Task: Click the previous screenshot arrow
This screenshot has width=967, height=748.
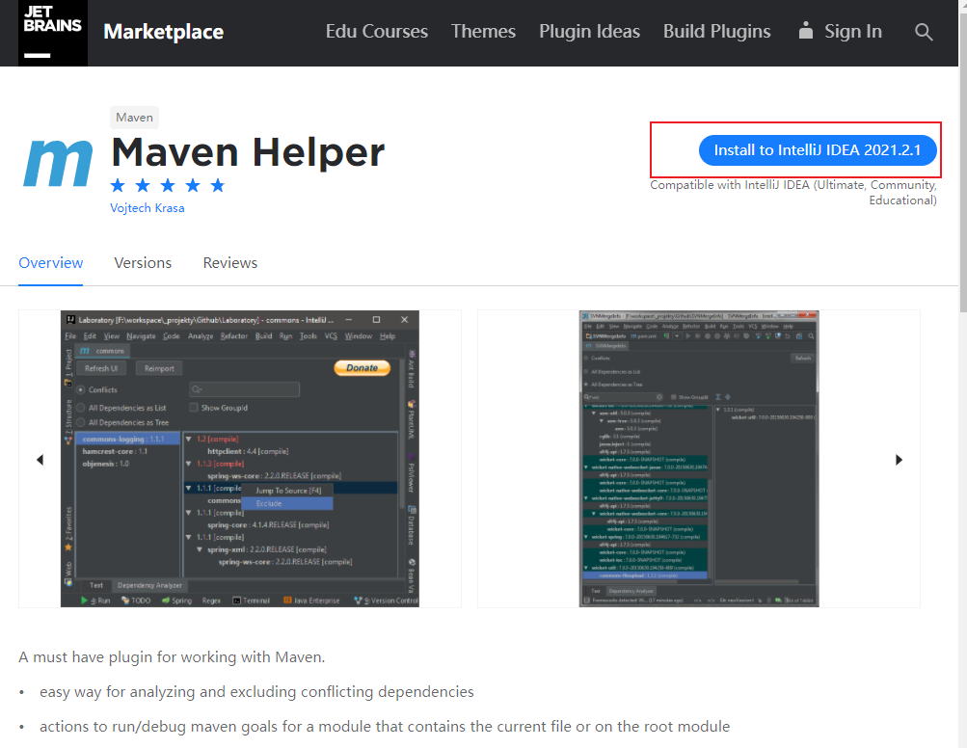Action: click(x=40, y=460)
